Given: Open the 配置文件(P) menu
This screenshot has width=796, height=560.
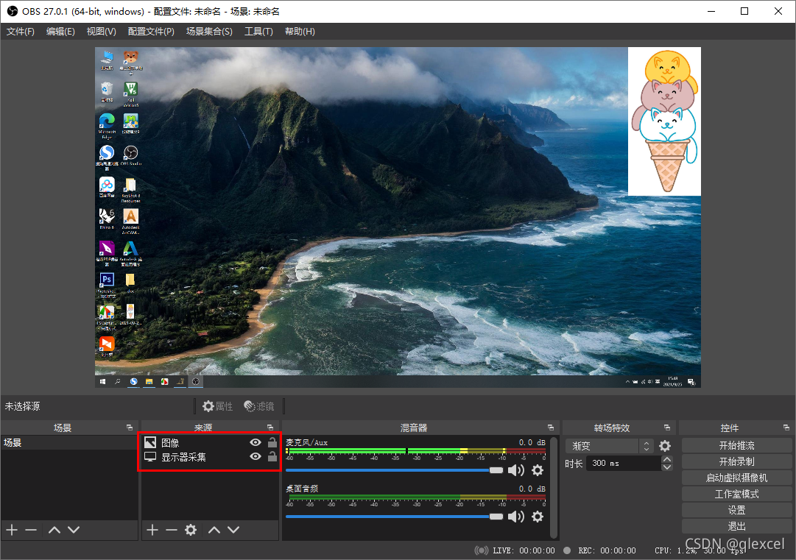Looking at the screenshot, I should 151,32.
